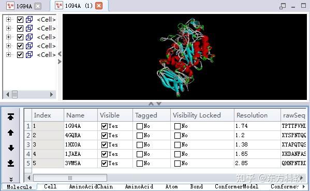
Task: Sort by Resolution column header
Action: click(257, 115)
